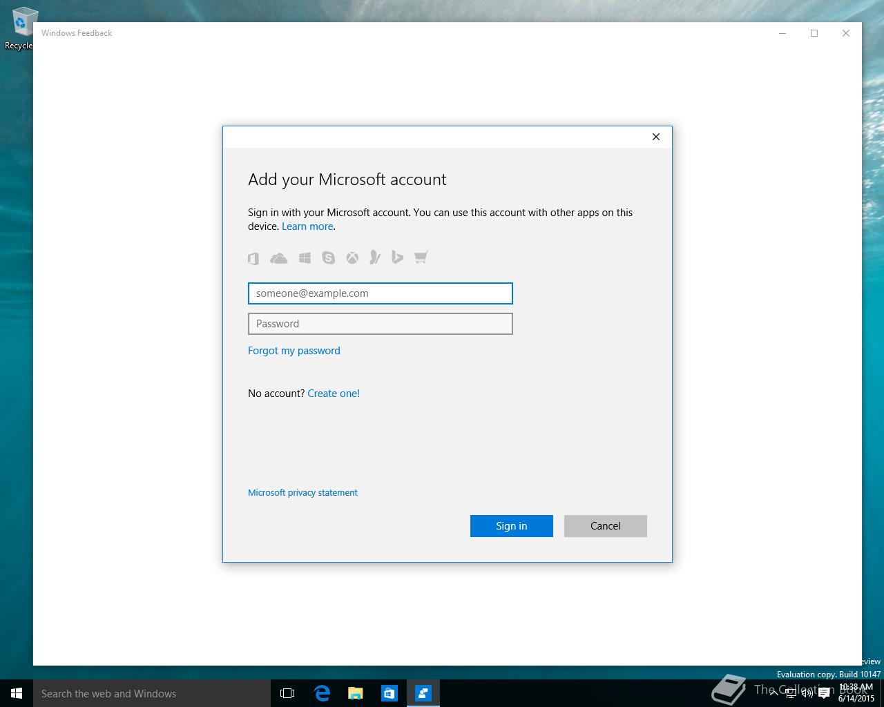This screenshot has height=707, width=884.
Task: Launch Microsoft Edge from the taskbar
Action: pyautogui.click(x=322, y=693)
